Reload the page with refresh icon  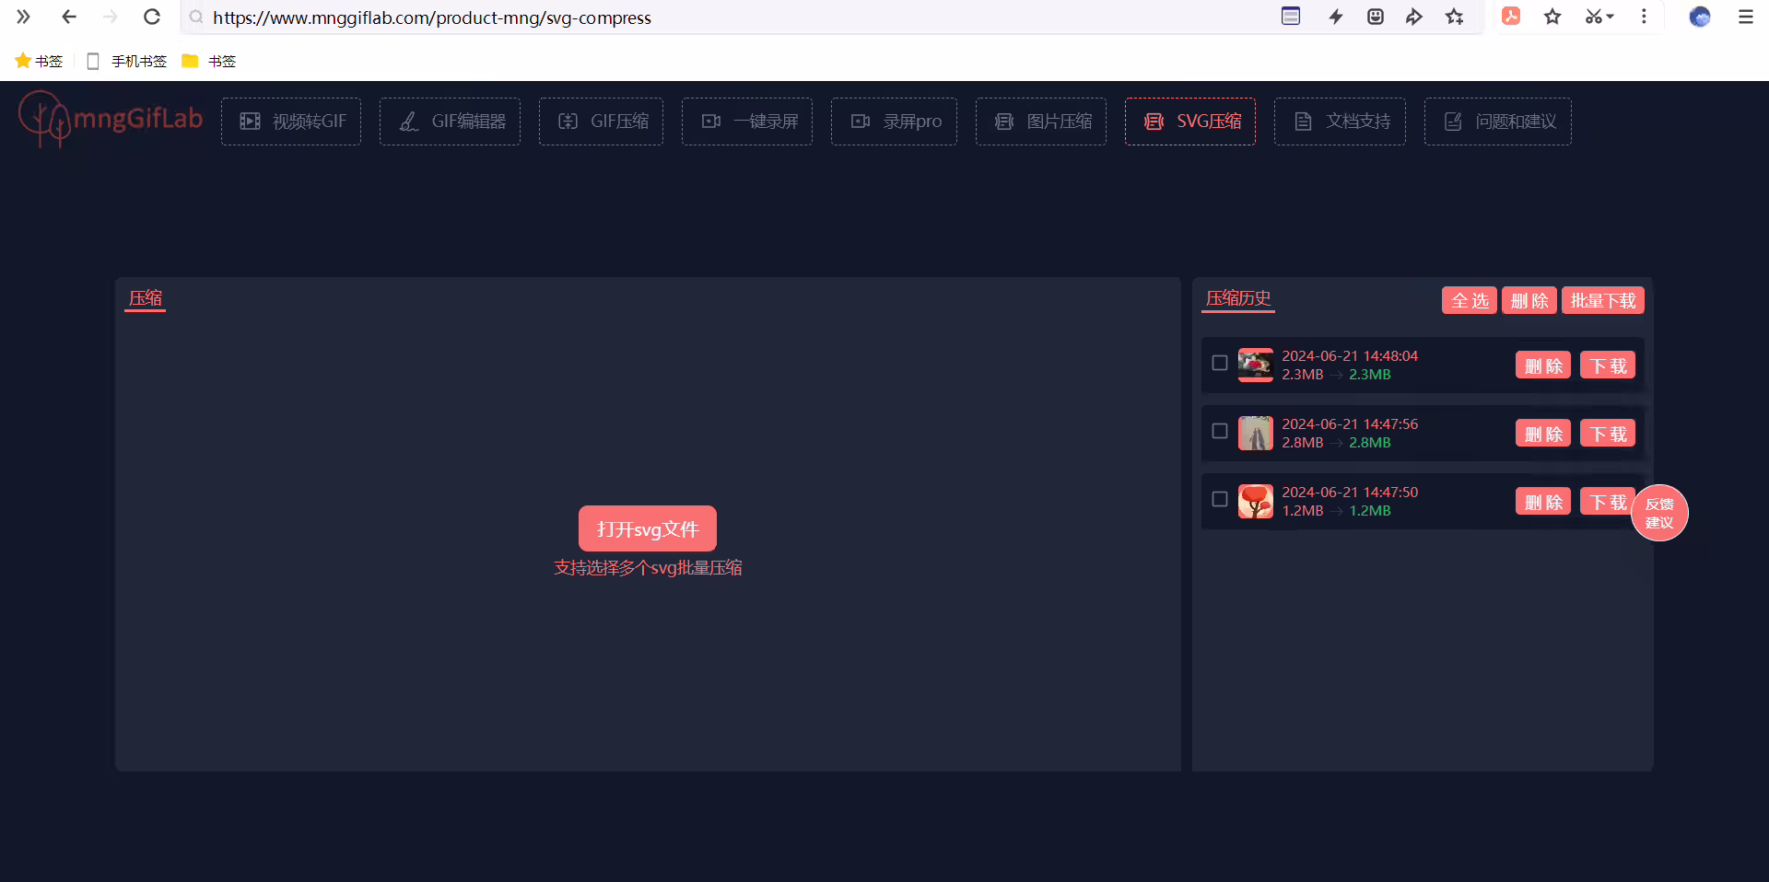coord(152,17)
